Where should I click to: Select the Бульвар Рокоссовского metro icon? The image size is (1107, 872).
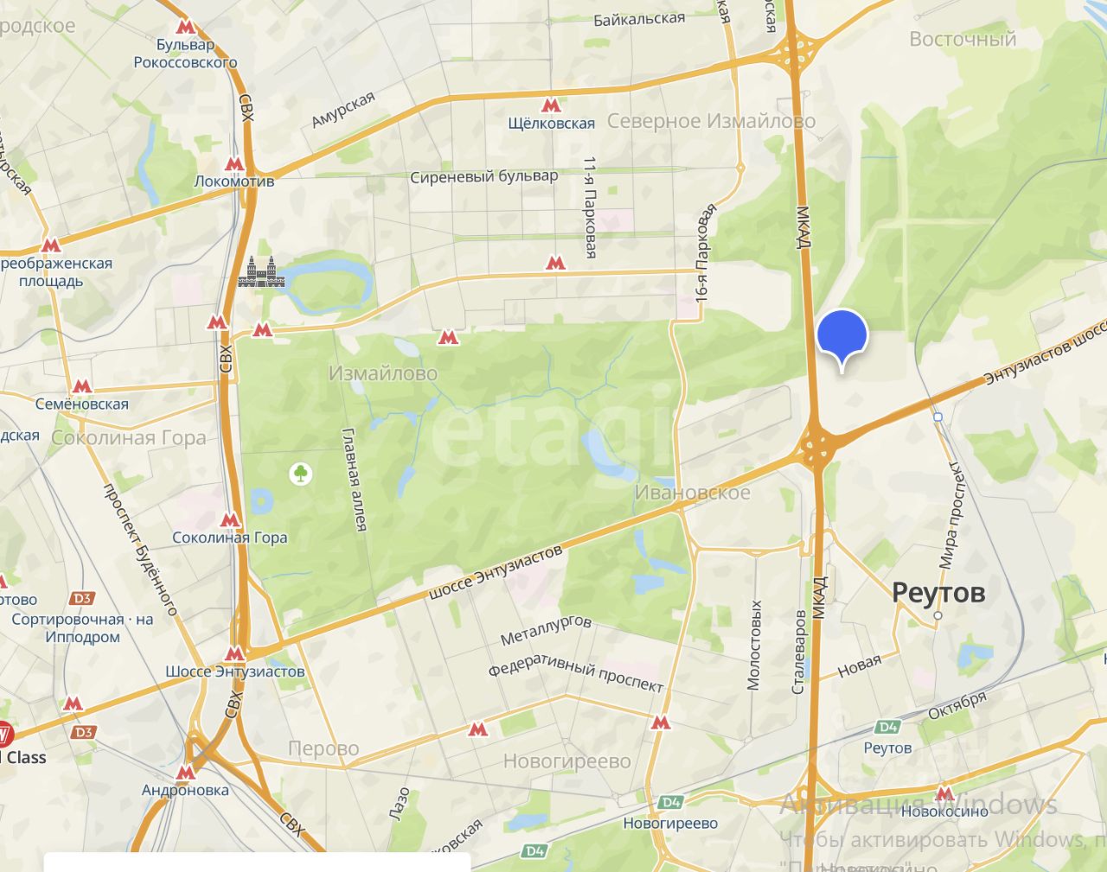[183, 27]
